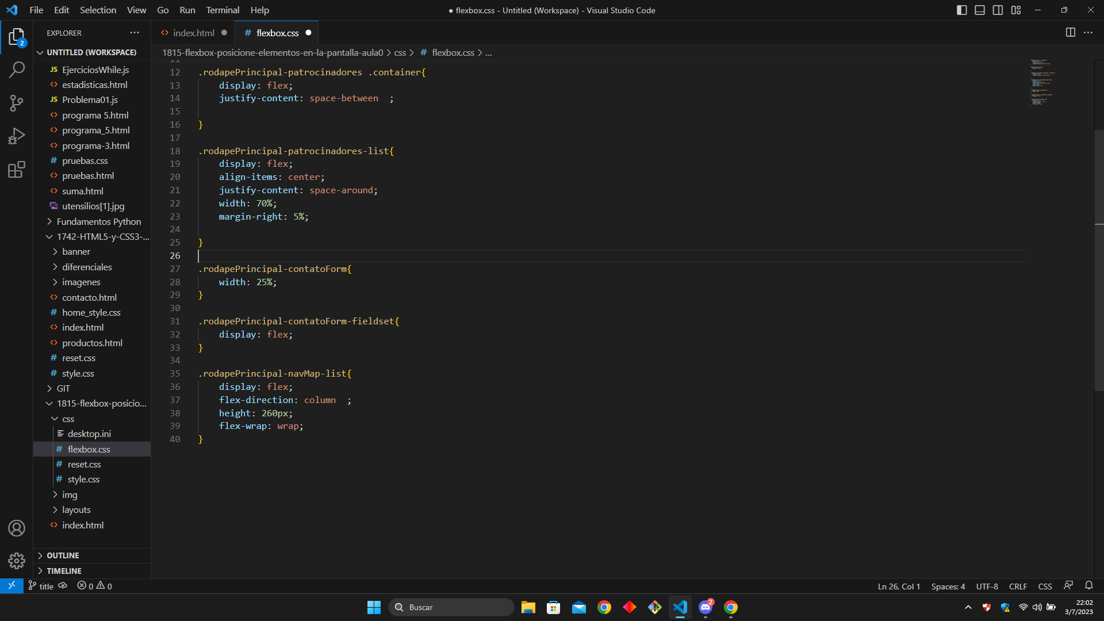Open Run and Debug view icon
Viewport: 1104px width, 621px height.
tap(16, 136)
